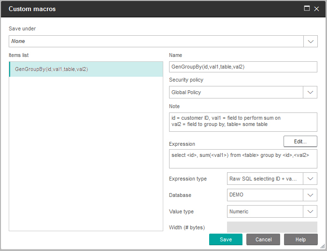Open the Save under dropdown arrow

pyautogui.click(x=311, y=42)
